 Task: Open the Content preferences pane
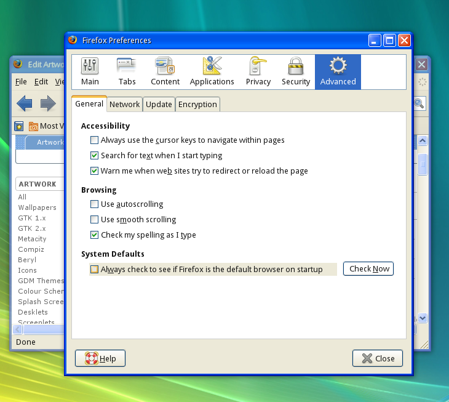[165, 72]
